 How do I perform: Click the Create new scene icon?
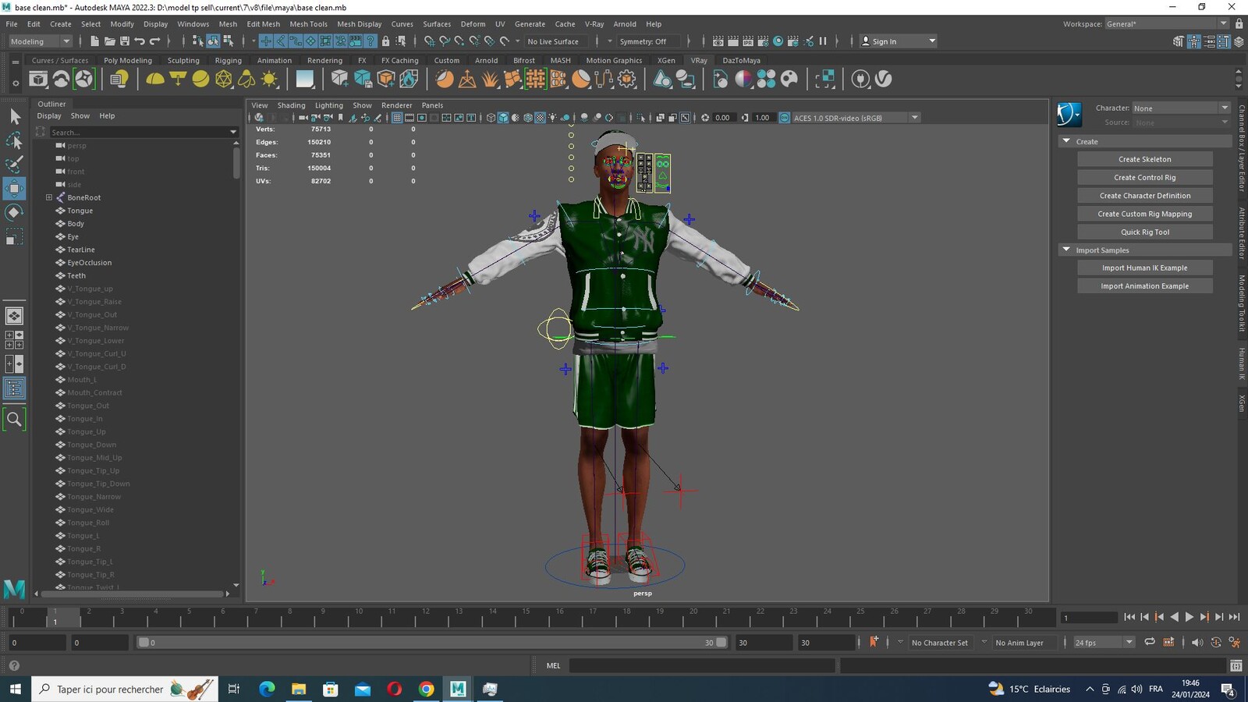(94, 41)
